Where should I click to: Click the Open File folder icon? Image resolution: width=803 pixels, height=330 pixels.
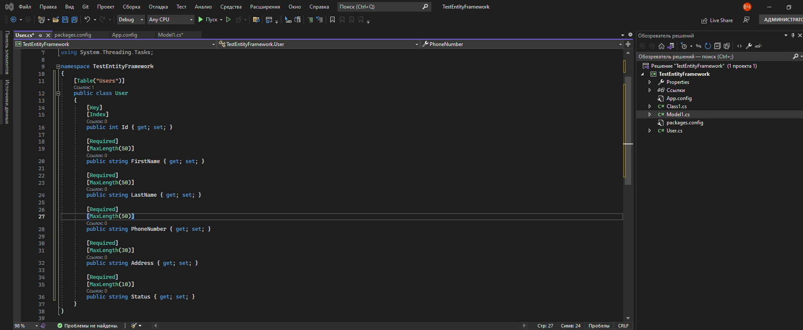[55, 20]
